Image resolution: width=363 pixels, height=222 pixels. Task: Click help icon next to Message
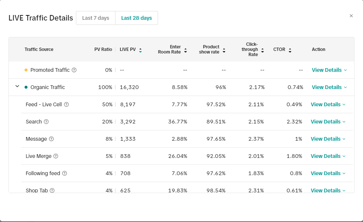tap(51, 139)
